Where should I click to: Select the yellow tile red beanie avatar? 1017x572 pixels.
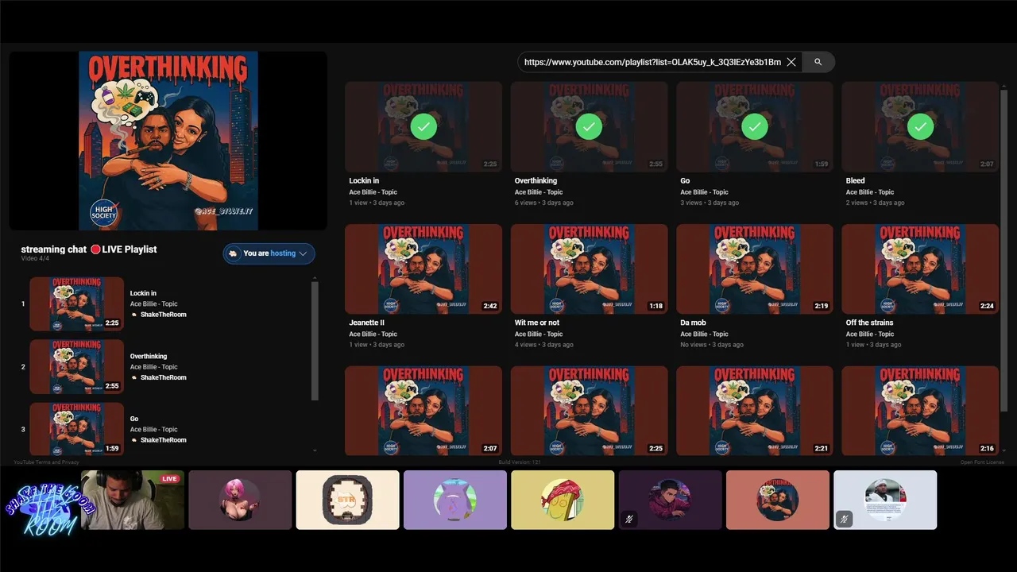click(x=563, y=500)
